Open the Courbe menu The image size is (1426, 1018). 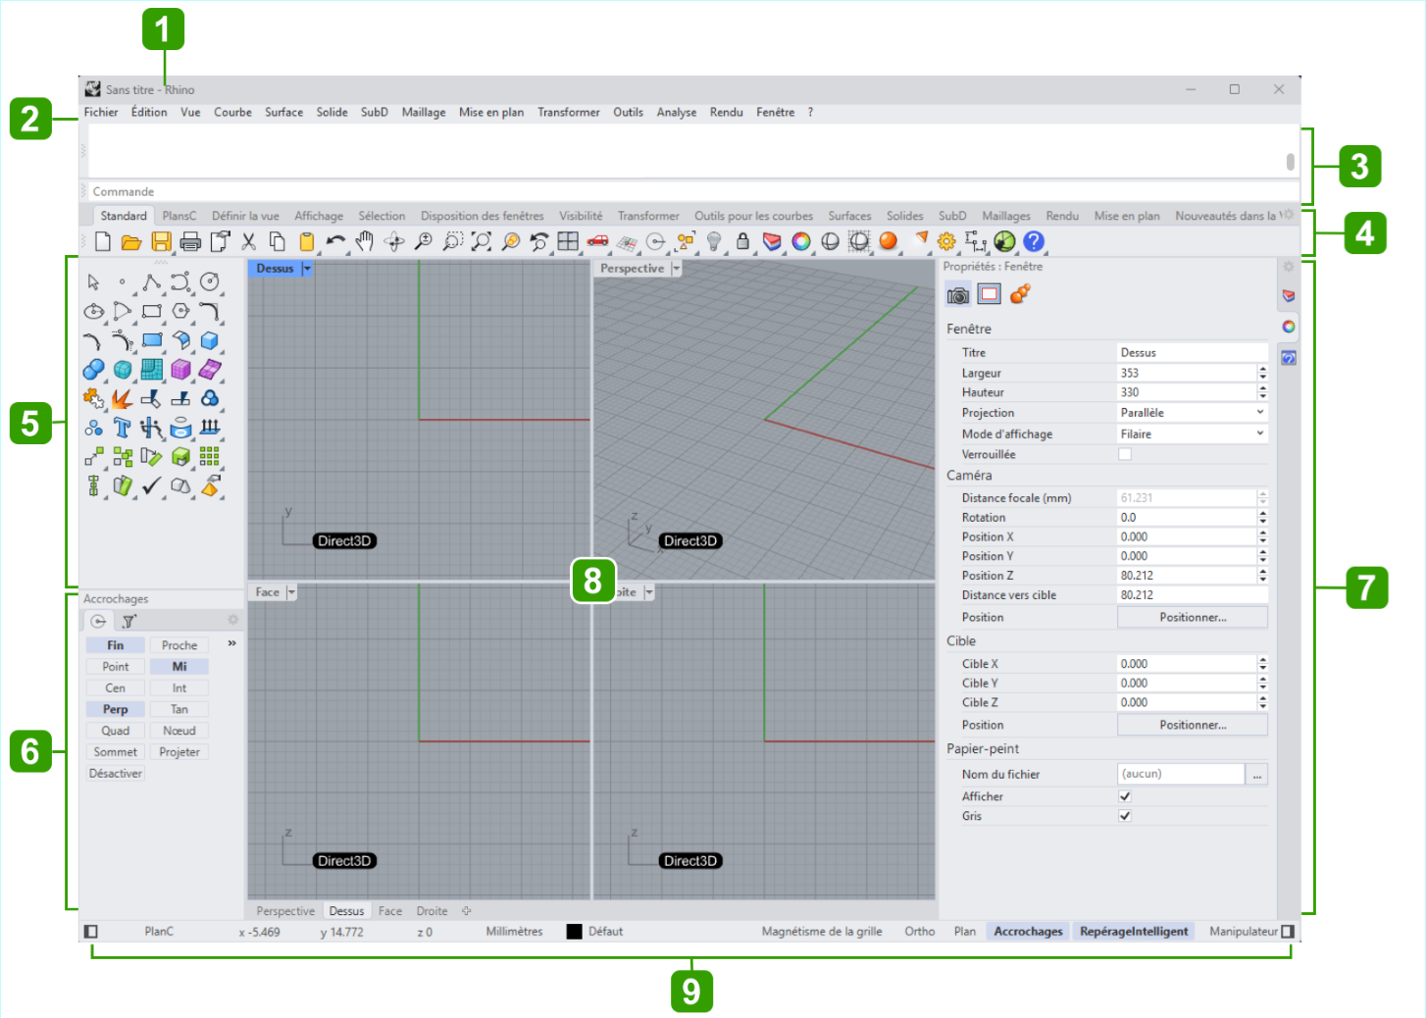tap(233, 113)
